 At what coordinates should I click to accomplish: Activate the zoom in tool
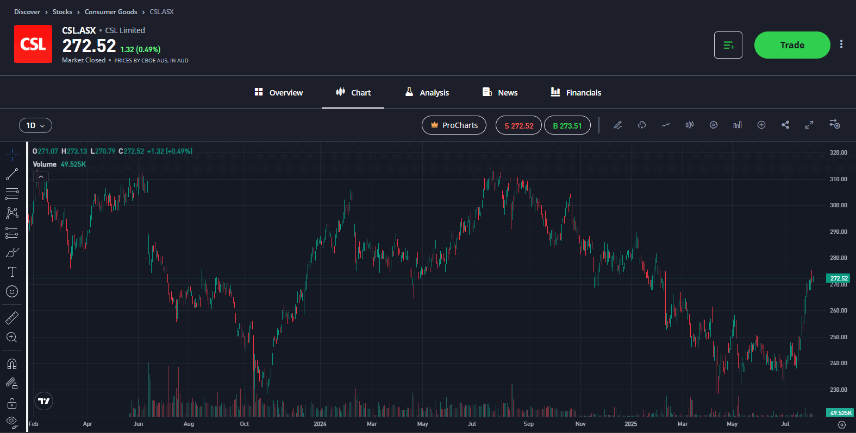point(12,338)
